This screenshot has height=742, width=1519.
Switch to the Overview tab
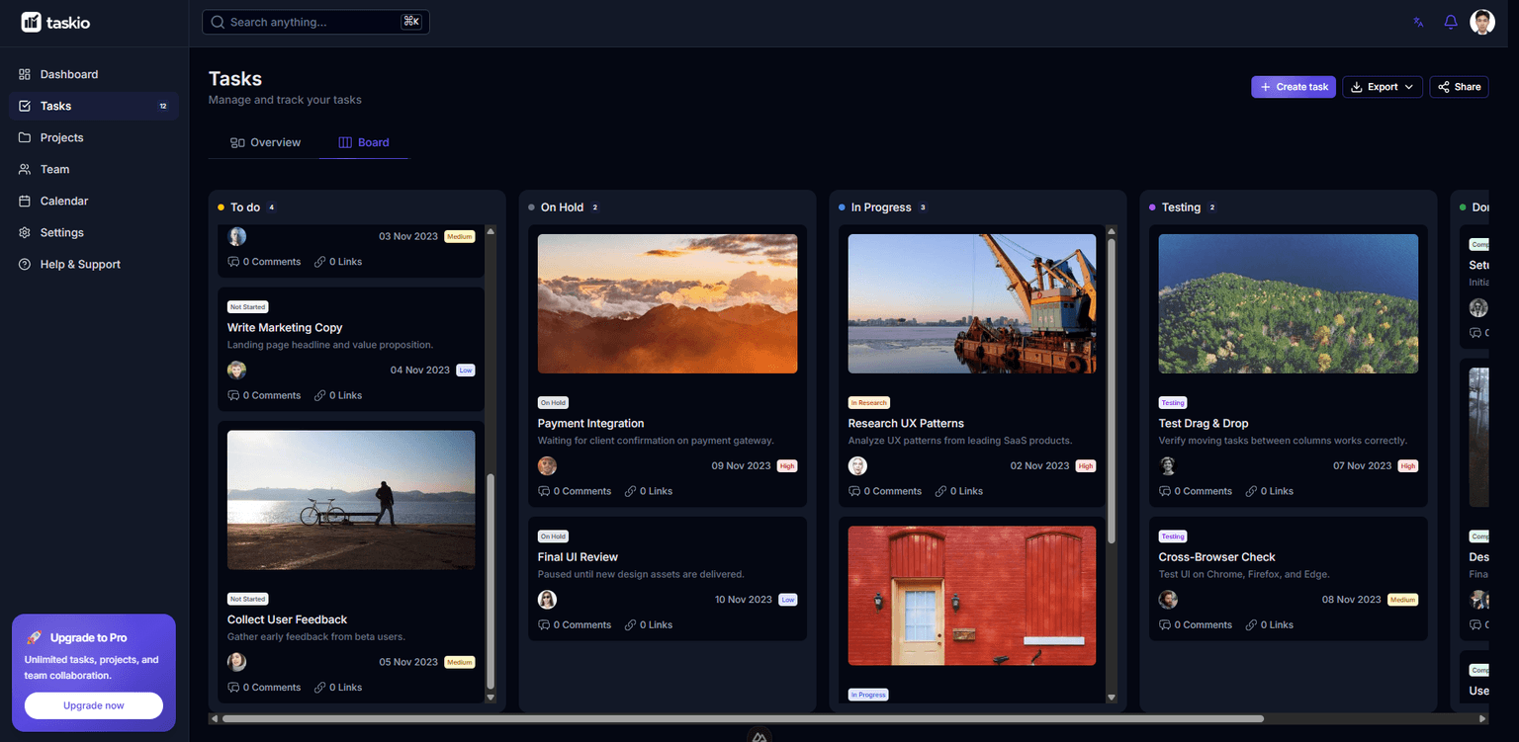pyautogui.click(x=265, y=142)
